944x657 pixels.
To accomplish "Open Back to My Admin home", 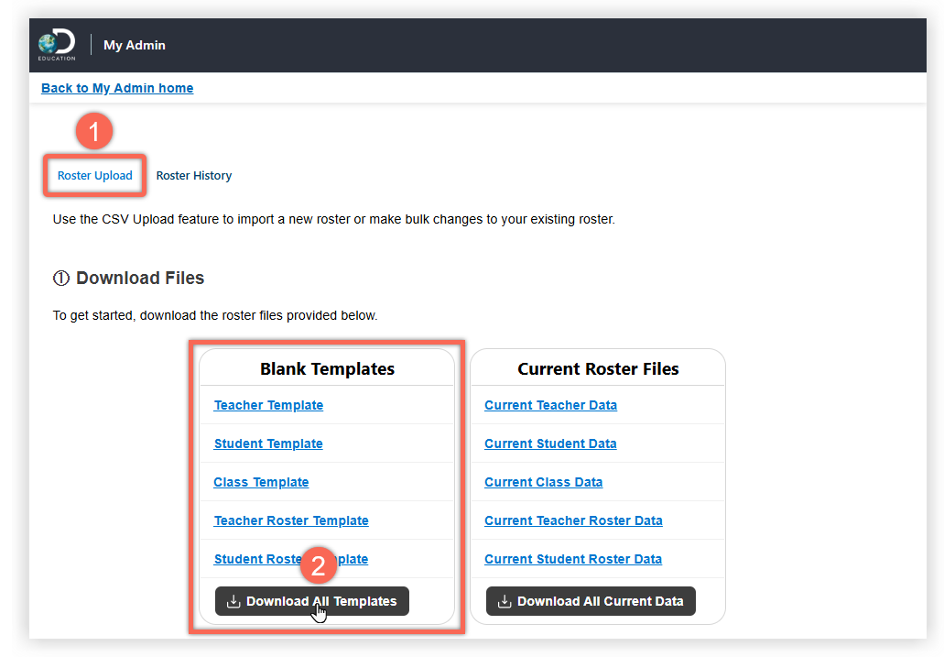I will 117,88.
